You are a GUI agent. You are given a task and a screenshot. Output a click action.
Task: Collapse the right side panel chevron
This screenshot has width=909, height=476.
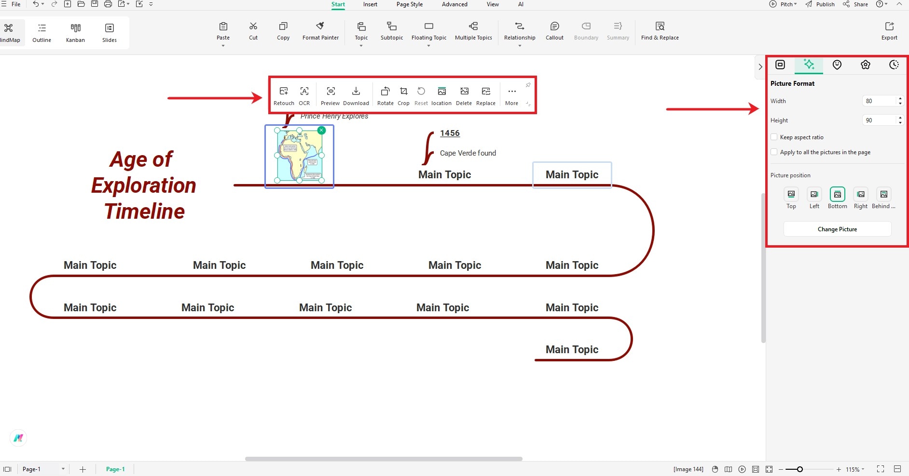(760, 67)
